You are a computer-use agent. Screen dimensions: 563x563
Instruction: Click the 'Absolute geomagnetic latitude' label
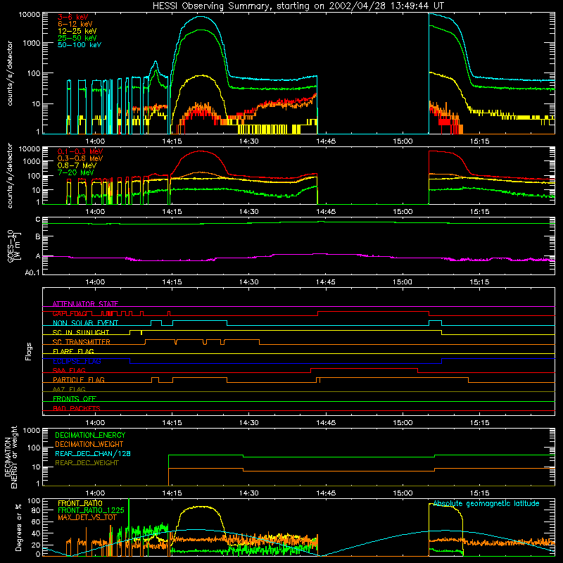point(486,503)
